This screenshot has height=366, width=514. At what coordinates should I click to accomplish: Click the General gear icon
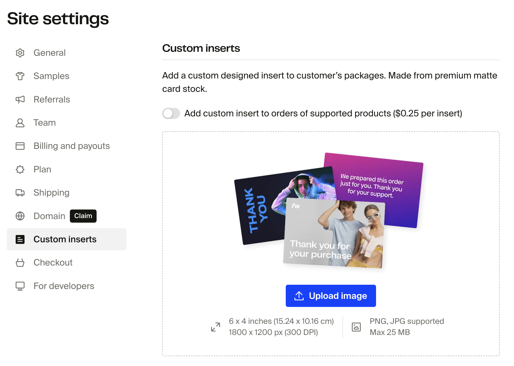tap(20, 53)
